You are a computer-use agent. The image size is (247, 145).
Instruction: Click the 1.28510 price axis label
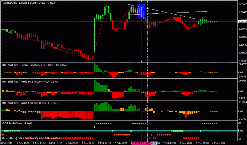[243, 53]
